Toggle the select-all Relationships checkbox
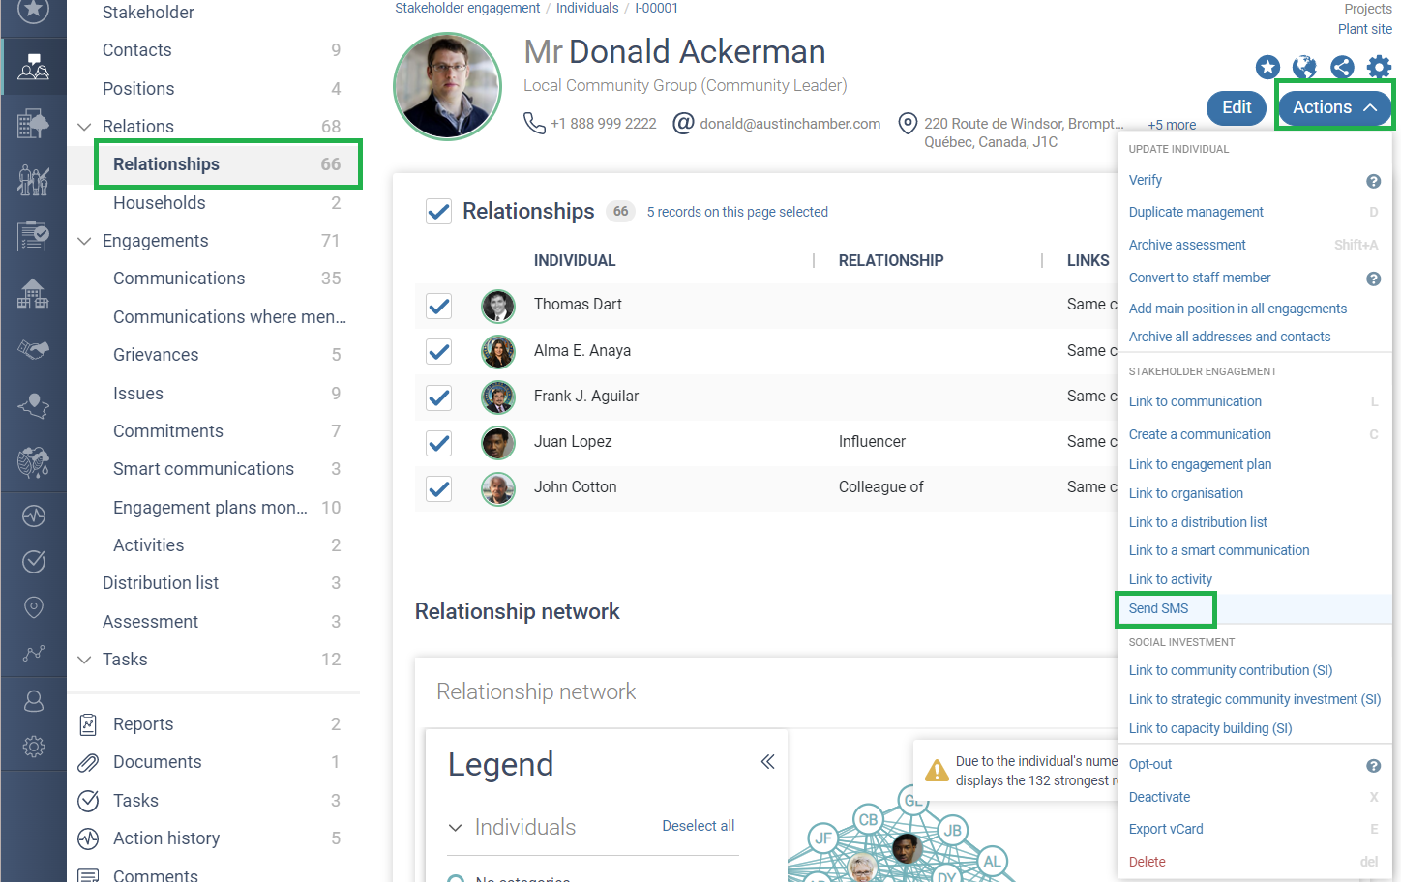This screenshot has width=1401, height=882. 439,212
